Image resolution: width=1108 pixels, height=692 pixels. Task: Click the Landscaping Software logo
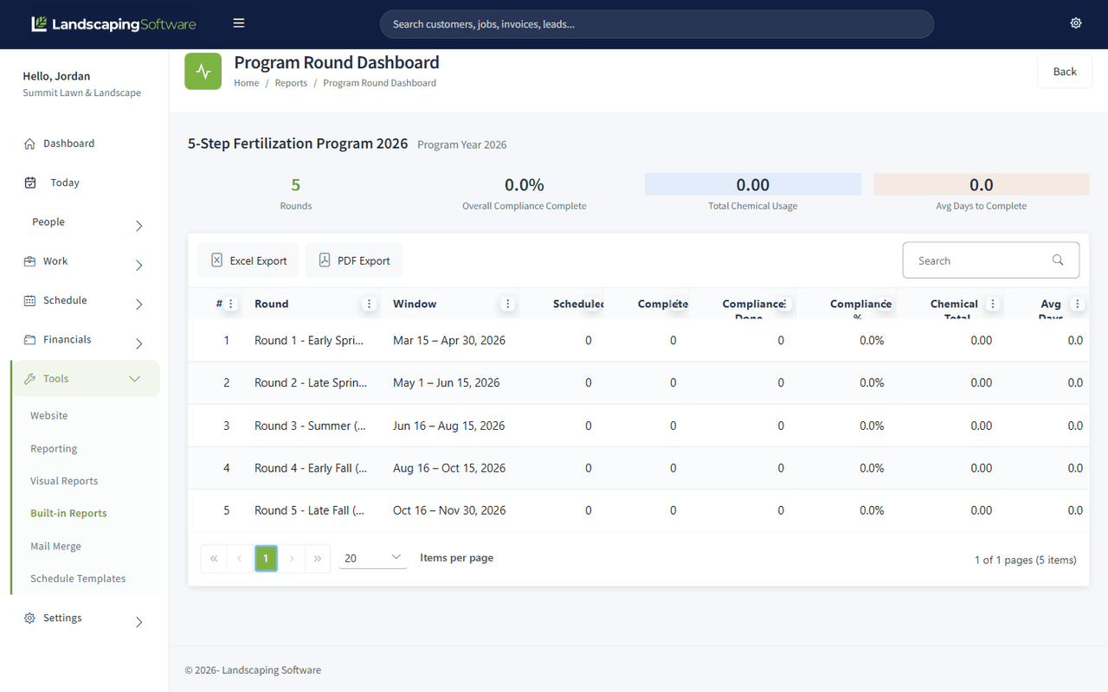113,24
